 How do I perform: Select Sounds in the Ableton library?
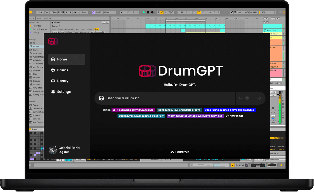point(36,47)
